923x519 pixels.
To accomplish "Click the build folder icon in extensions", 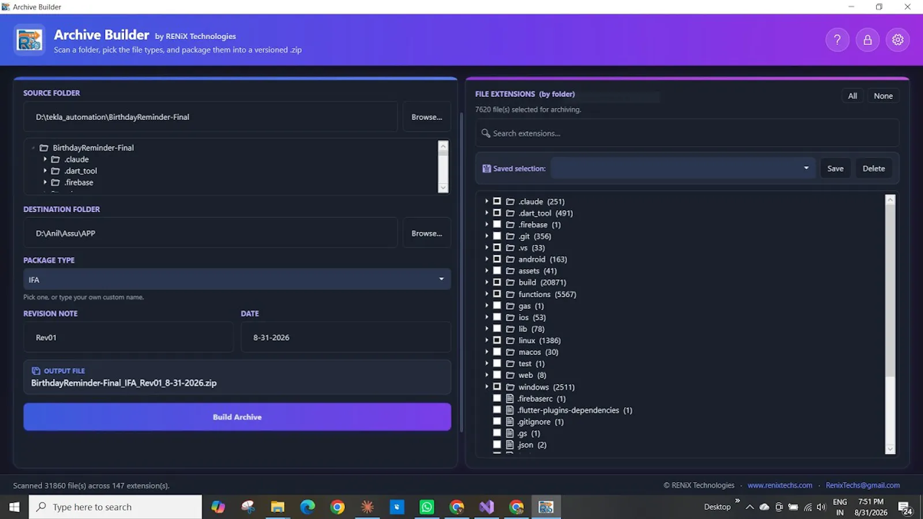I will [510, 283].
